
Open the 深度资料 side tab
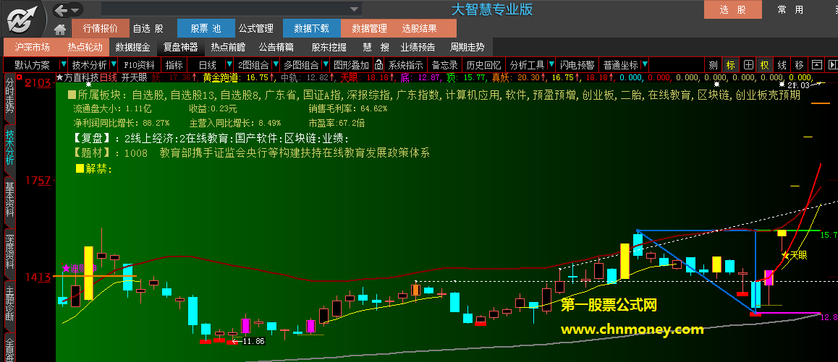pos(9,252)
